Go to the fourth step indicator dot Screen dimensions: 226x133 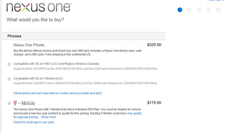tap(209, 10)
